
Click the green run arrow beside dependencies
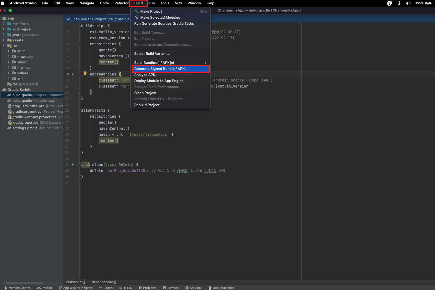(73, 74)
